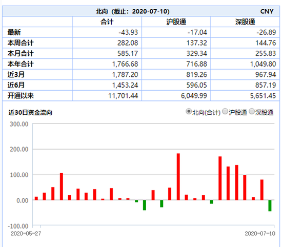The width and height of the screenshot is (282, 247).
Task: Click the 本周合计 row label
Action: click(x=21, y=43)
